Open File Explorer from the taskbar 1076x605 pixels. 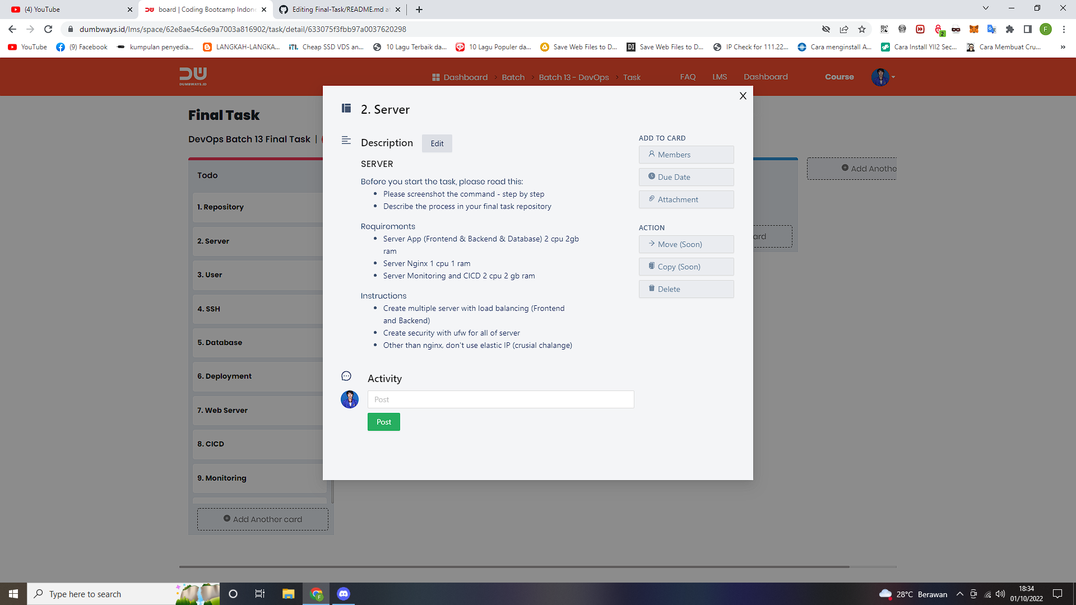click(289, 594)
